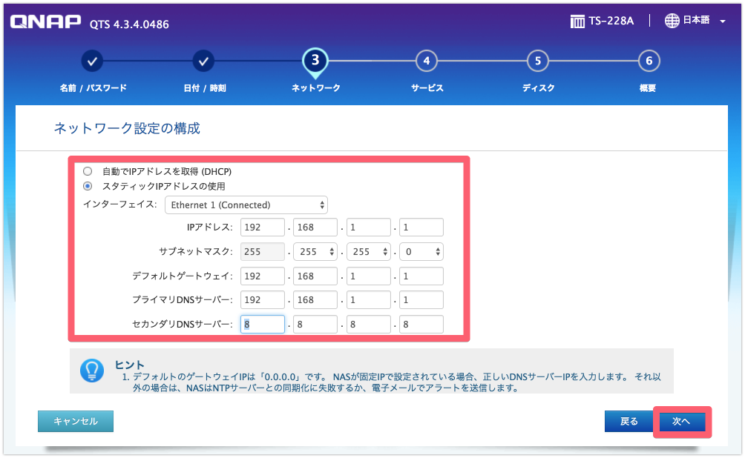Switch to the ディスク step
The width and height of the screenshot is (745, 458).
537,62
